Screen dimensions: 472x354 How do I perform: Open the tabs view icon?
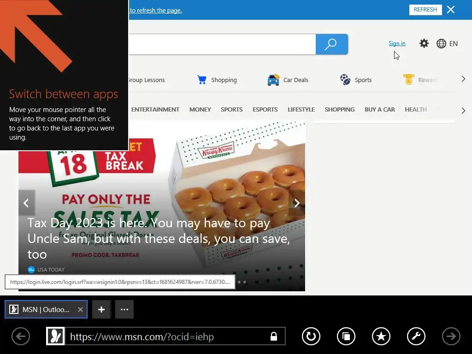click(x=346, y=336)
